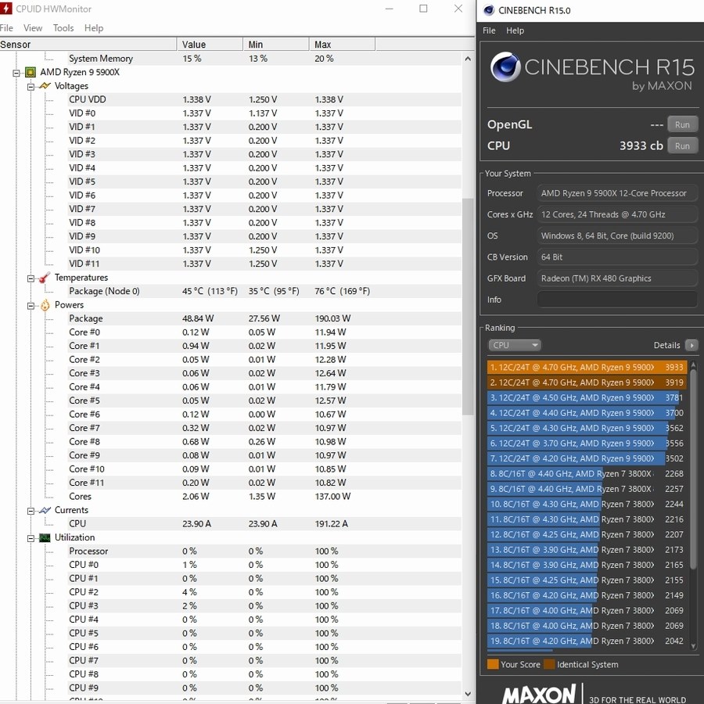Click the Currents waveform icon

(x=45, y=510)
